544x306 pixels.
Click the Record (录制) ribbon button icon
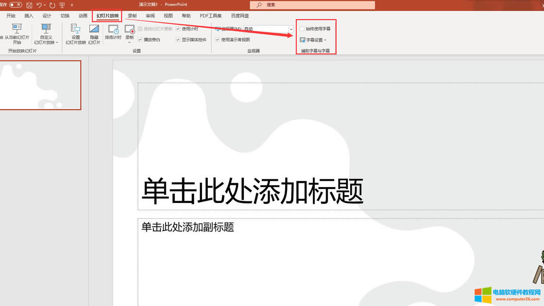(x=130, y=31)
